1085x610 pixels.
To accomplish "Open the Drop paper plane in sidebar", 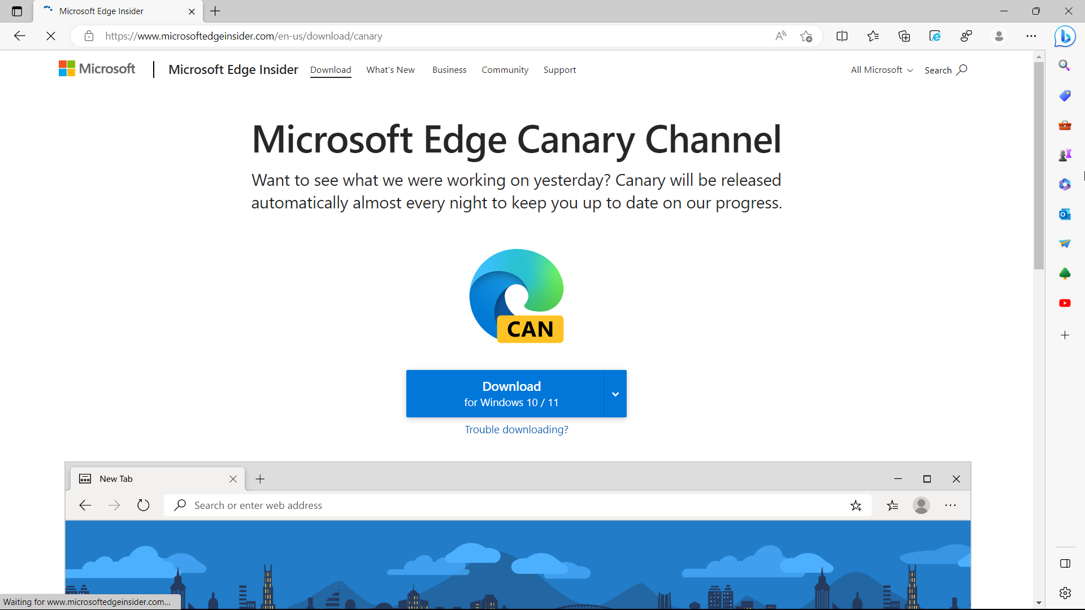I will pyautogui.click(x=1065, y=244).
